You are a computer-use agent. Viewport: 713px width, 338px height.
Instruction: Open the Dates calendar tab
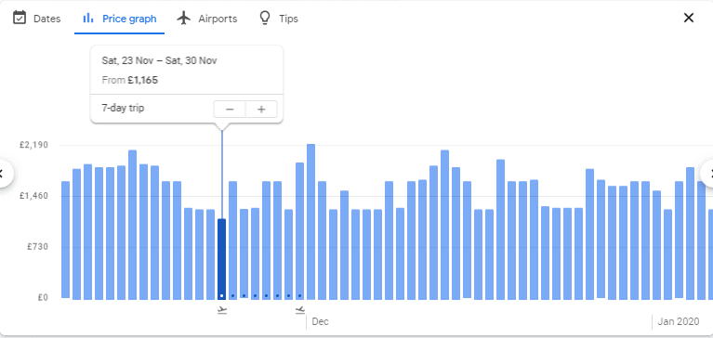click(37, 19)
